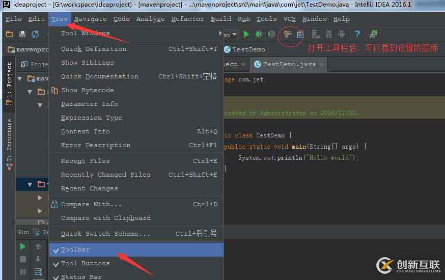Screen dimensions: 445x280
Task: Click the Save All floppy disk icon
Action: click(22, 34)
